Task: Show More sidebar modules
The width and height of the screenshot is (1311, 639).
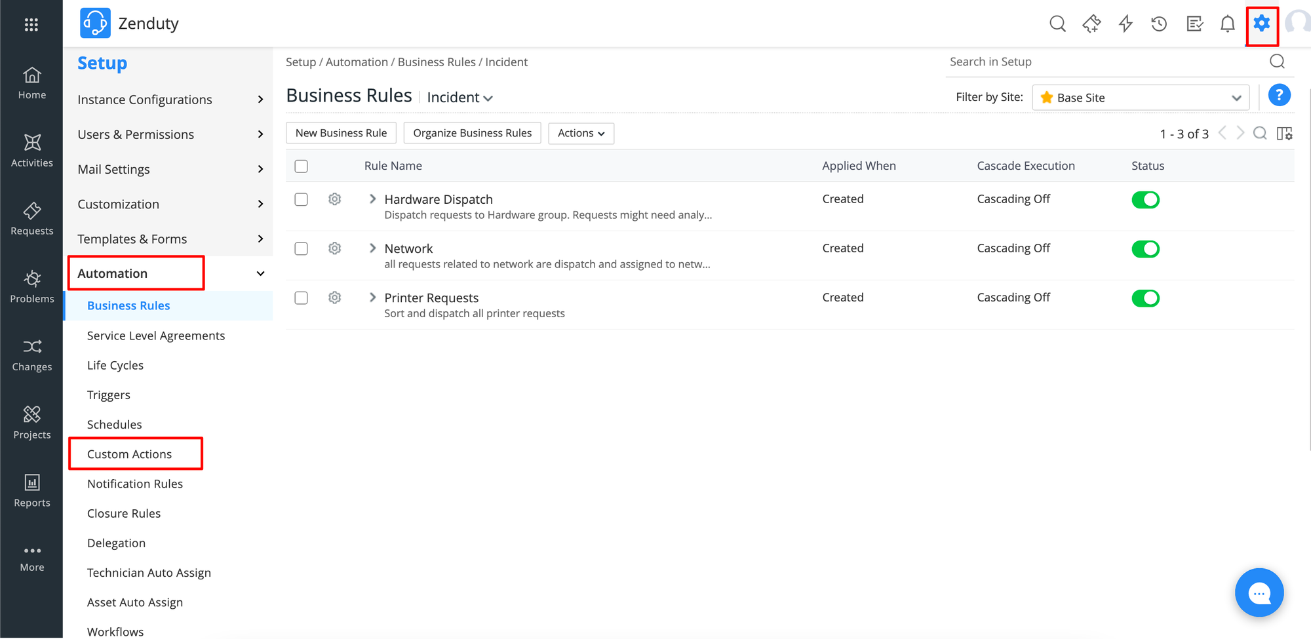Action: (31, 558)
